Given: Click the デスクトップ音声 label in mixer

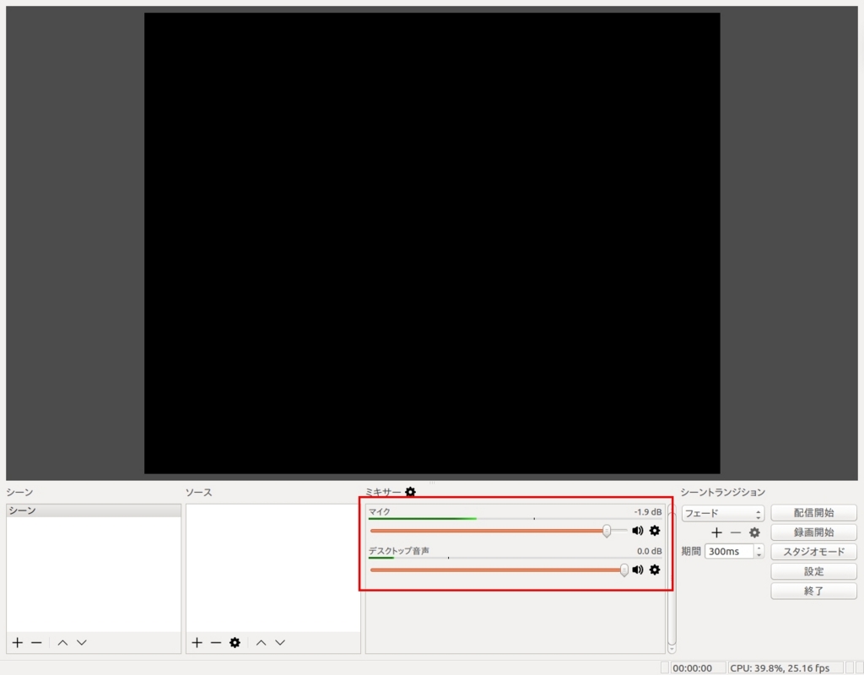Looking at the screenshot, I should point(399,551).
